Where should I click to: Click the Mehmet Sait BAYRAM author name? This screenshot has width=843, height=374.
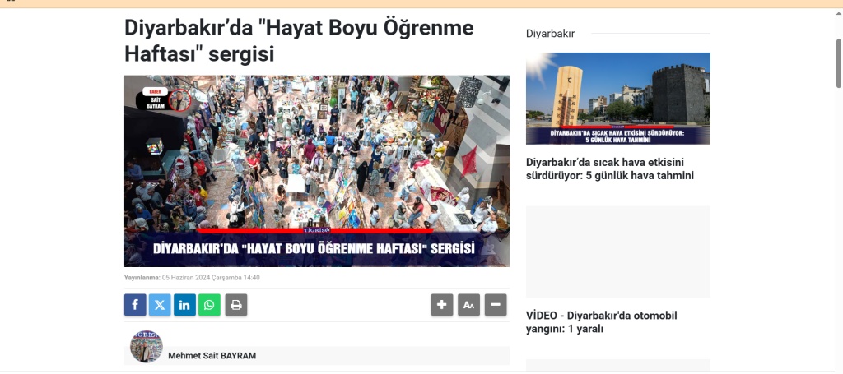click(214, 356)
